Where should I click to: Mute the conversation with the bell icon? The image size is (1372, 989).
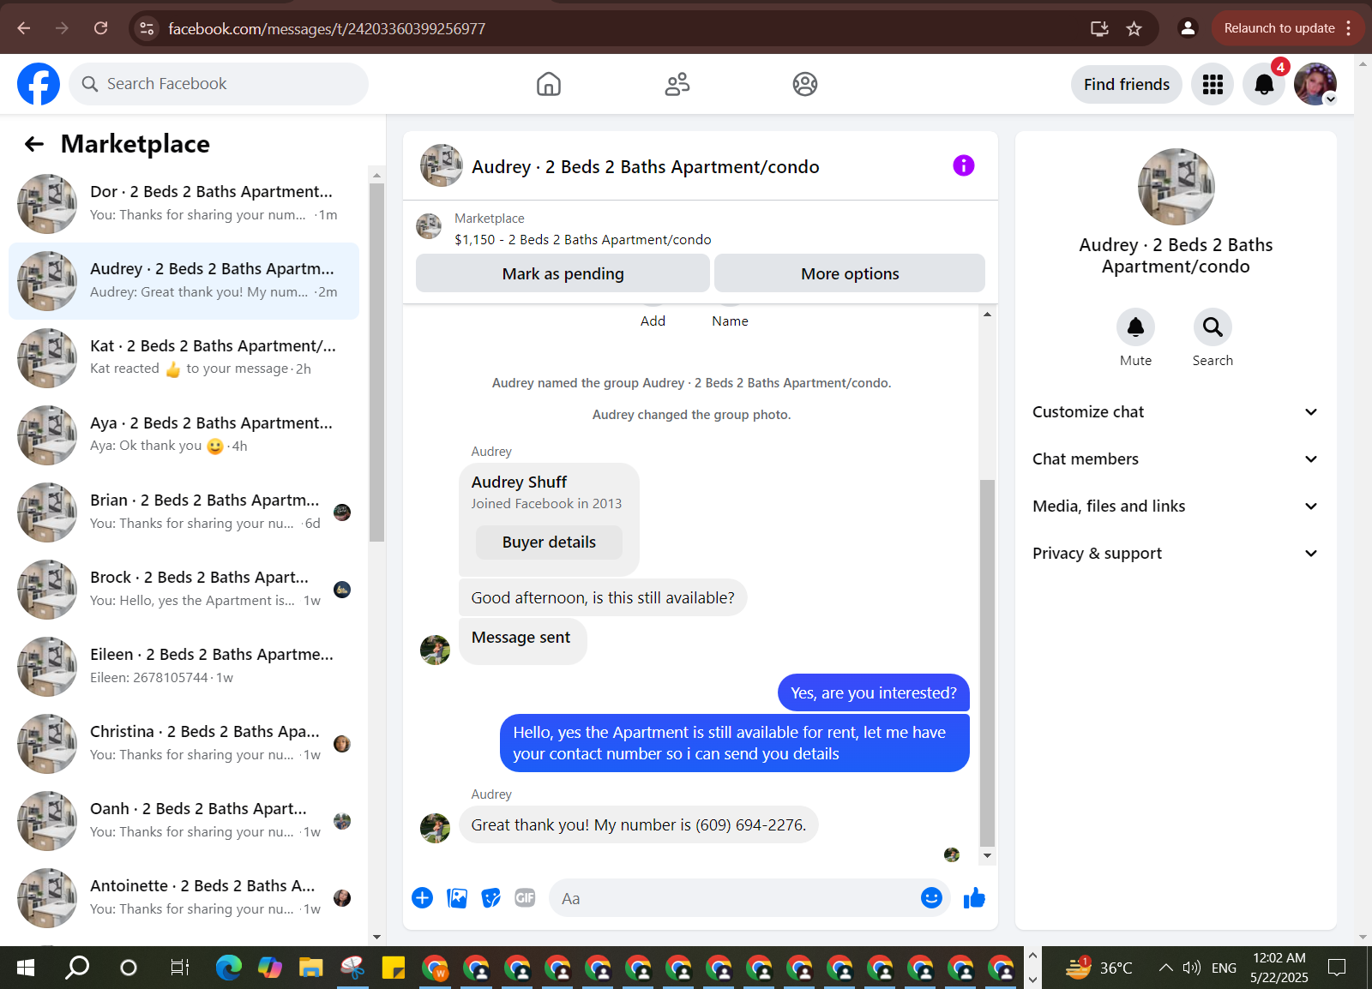click(x=1135, y=327)
